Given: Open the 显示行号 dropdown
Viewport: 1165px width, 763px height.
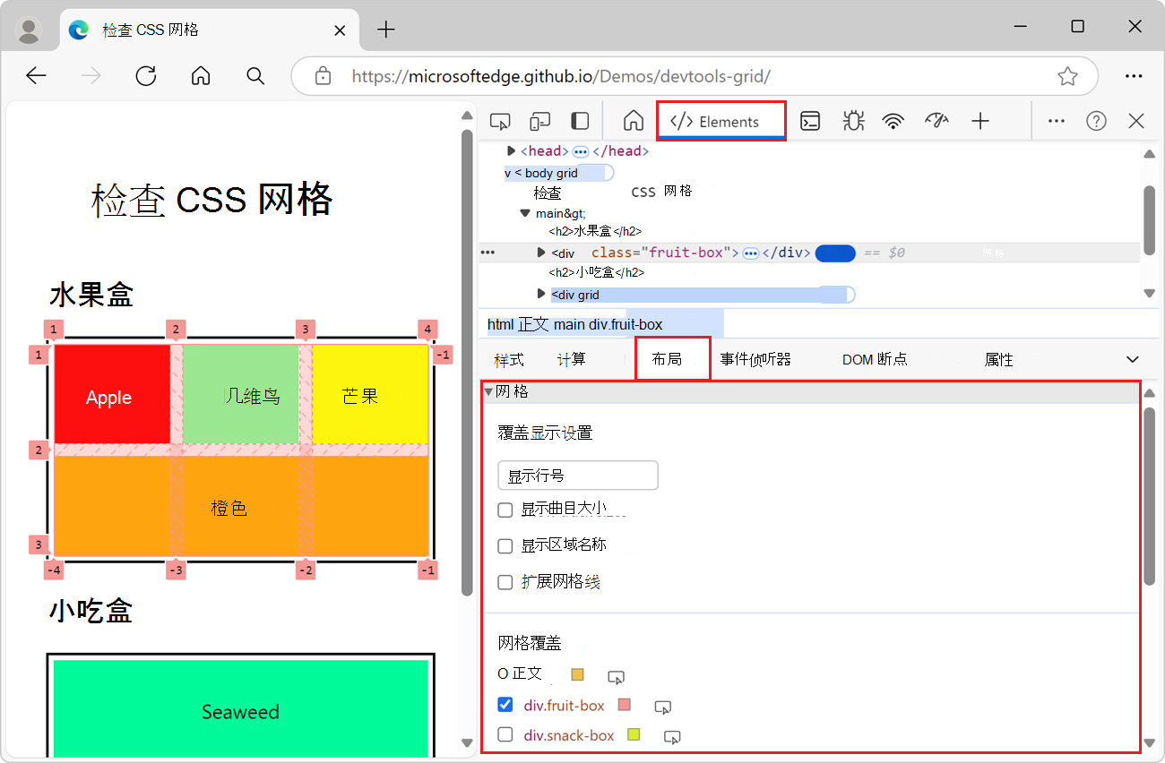Looking at the screenshot, I should 578,476.
